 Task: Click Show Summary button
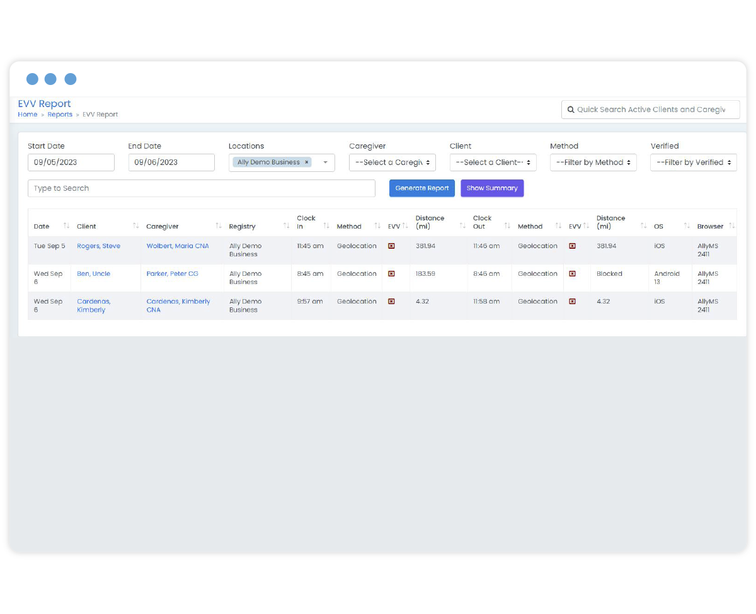click(491, 188)
